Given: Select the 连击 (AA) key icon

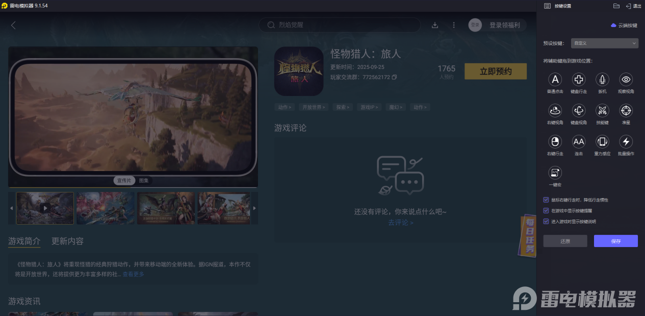Looking at the screenshot, I should tap(579, 141).
